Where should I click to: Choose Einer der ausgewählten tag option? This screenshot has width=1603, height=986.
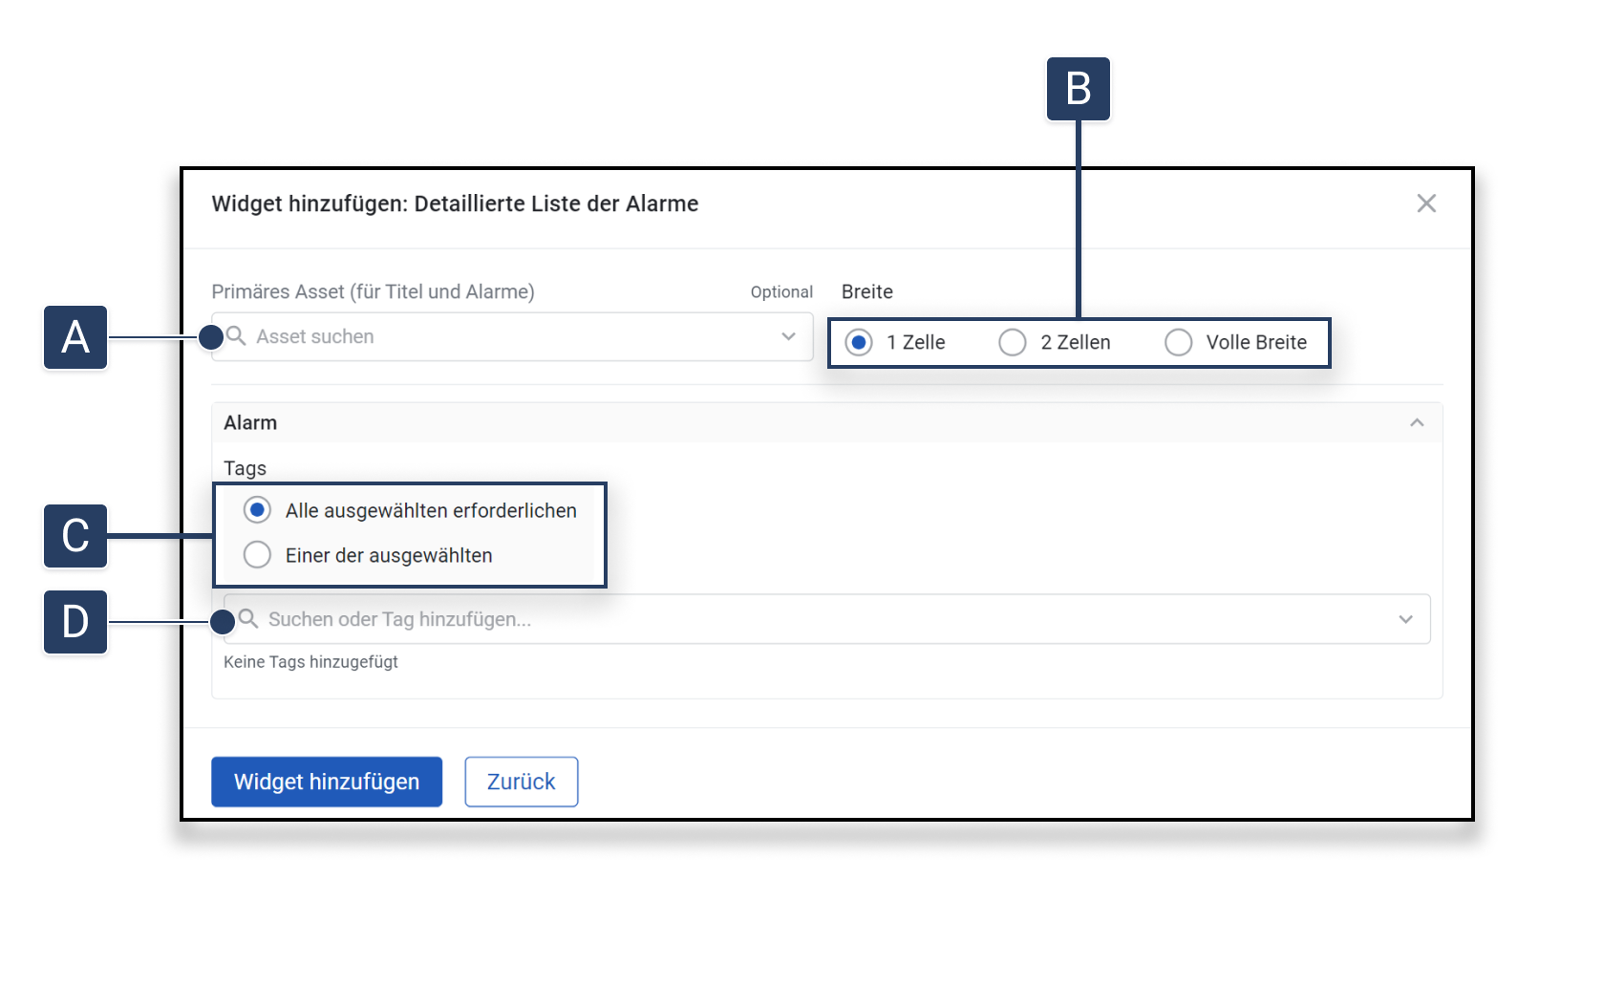[257, 555]
